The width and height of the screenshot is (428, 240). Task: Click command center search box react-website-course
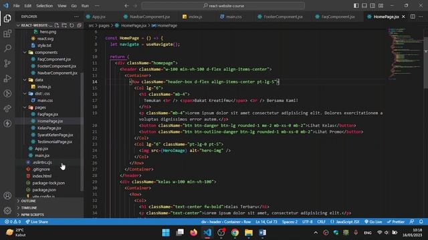click(x=223, y=6)
